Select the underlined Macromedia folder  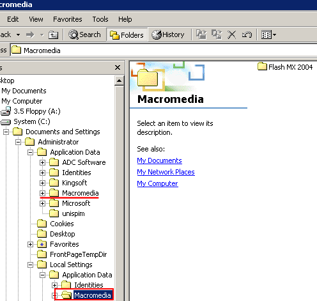pyautogui.click(x=74, y=193)
